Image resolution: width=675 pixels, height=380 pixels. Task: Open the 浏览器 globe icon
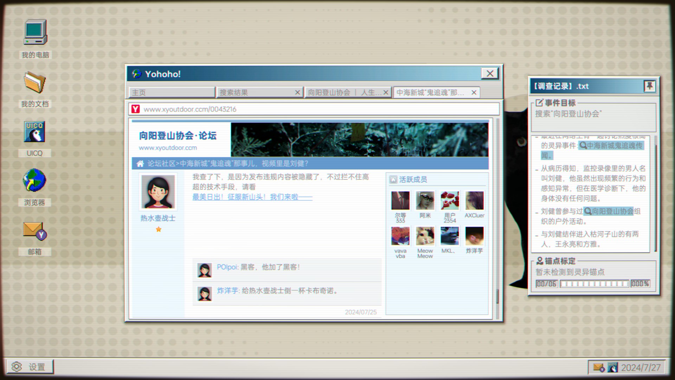(x=34, y=180)
